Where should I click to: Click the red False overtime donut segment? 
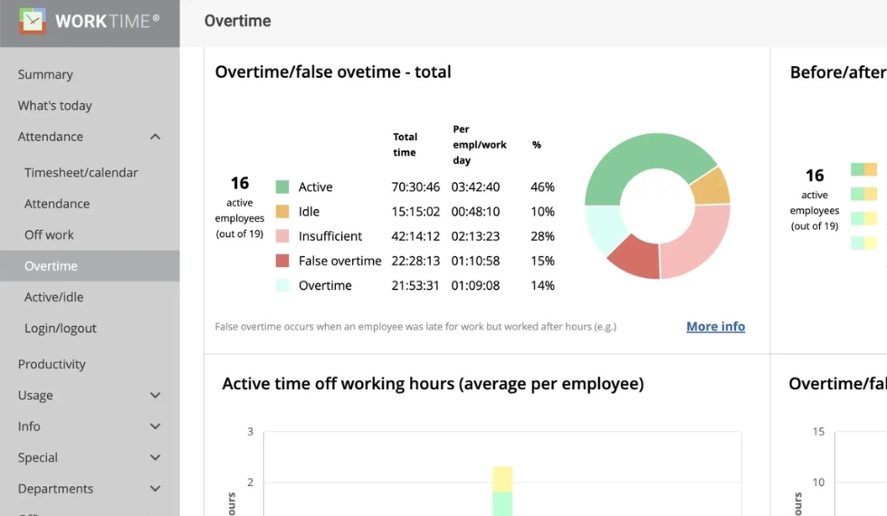pos(636,259)
